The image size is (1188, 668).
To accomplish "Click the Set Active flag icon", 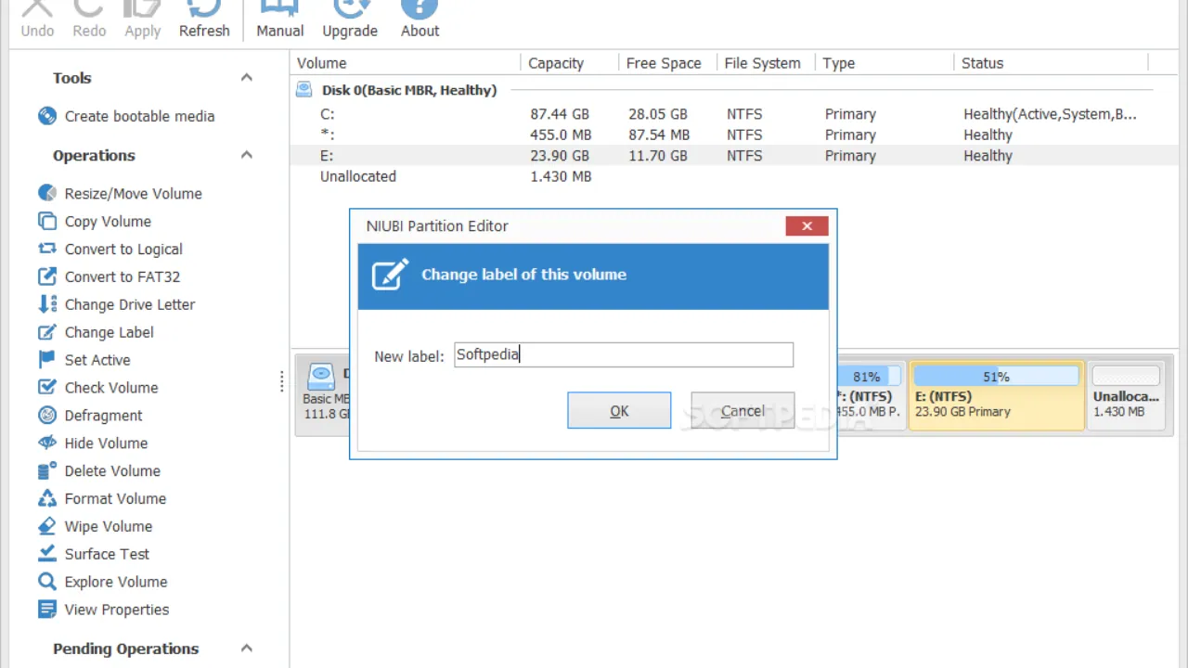I will [x=47, y=360].
